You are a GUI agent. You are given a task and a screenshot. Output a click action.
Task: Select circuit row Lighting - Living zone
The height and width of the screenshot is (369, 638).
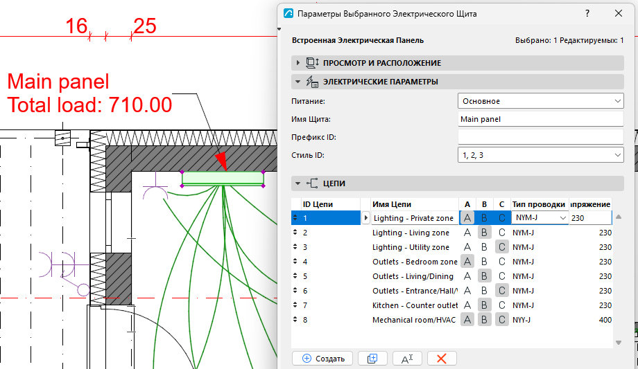tap(451, 233)
